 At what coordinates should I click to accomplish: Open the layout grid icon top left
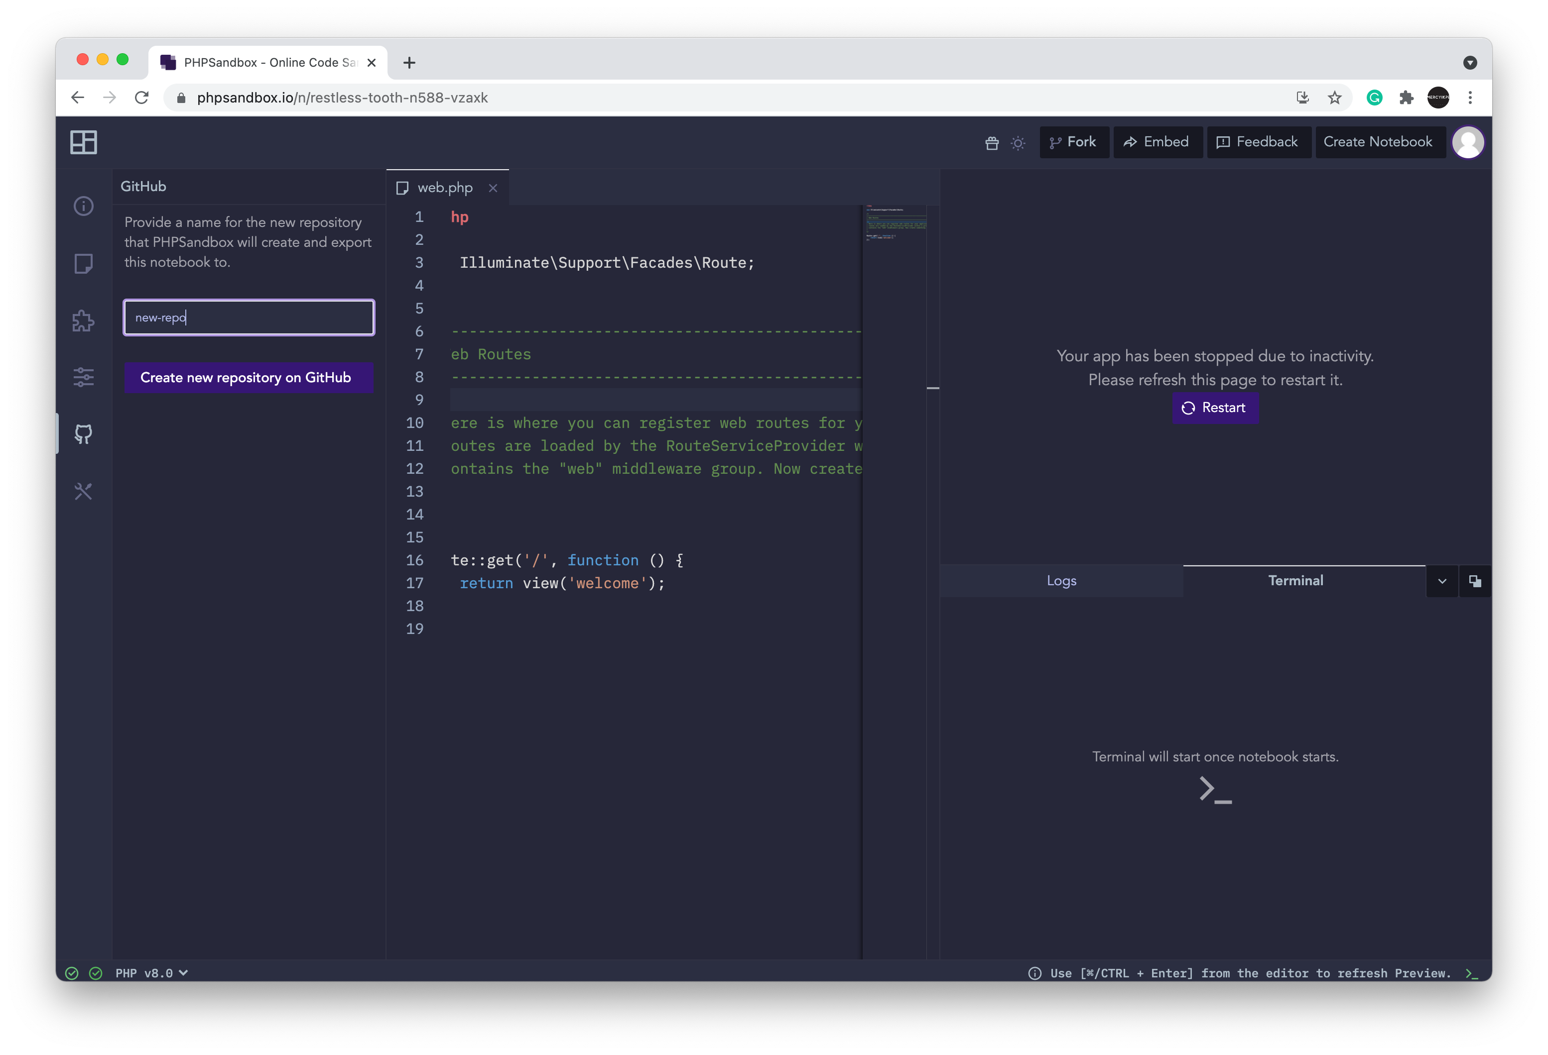(84, 142)
